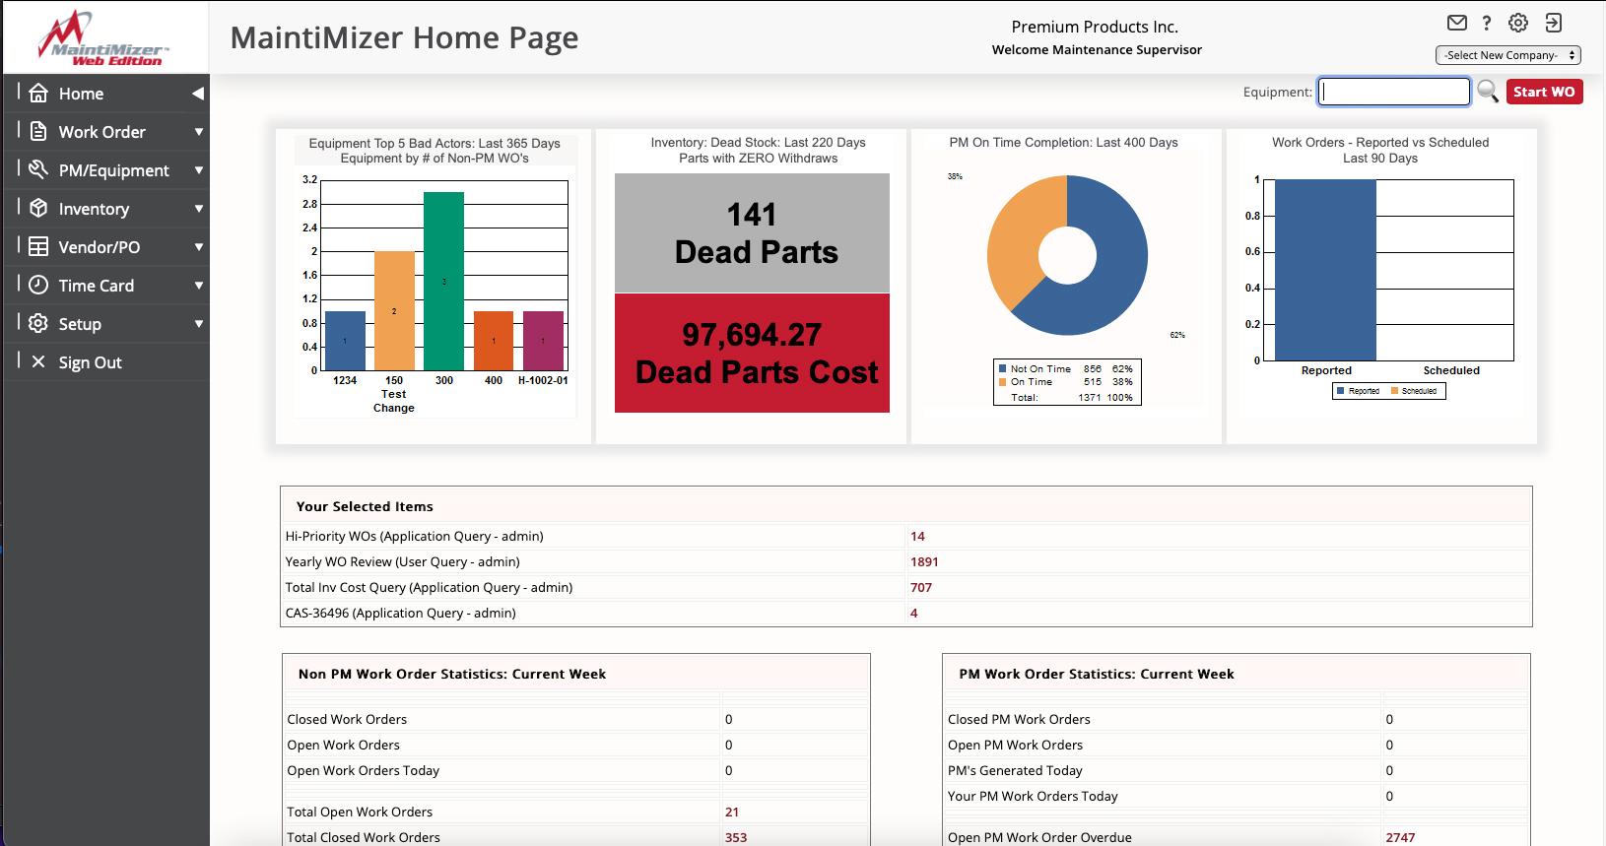1606x846 pixels.
Task: Click the Sign Out X icon
Action: (38, 362)
